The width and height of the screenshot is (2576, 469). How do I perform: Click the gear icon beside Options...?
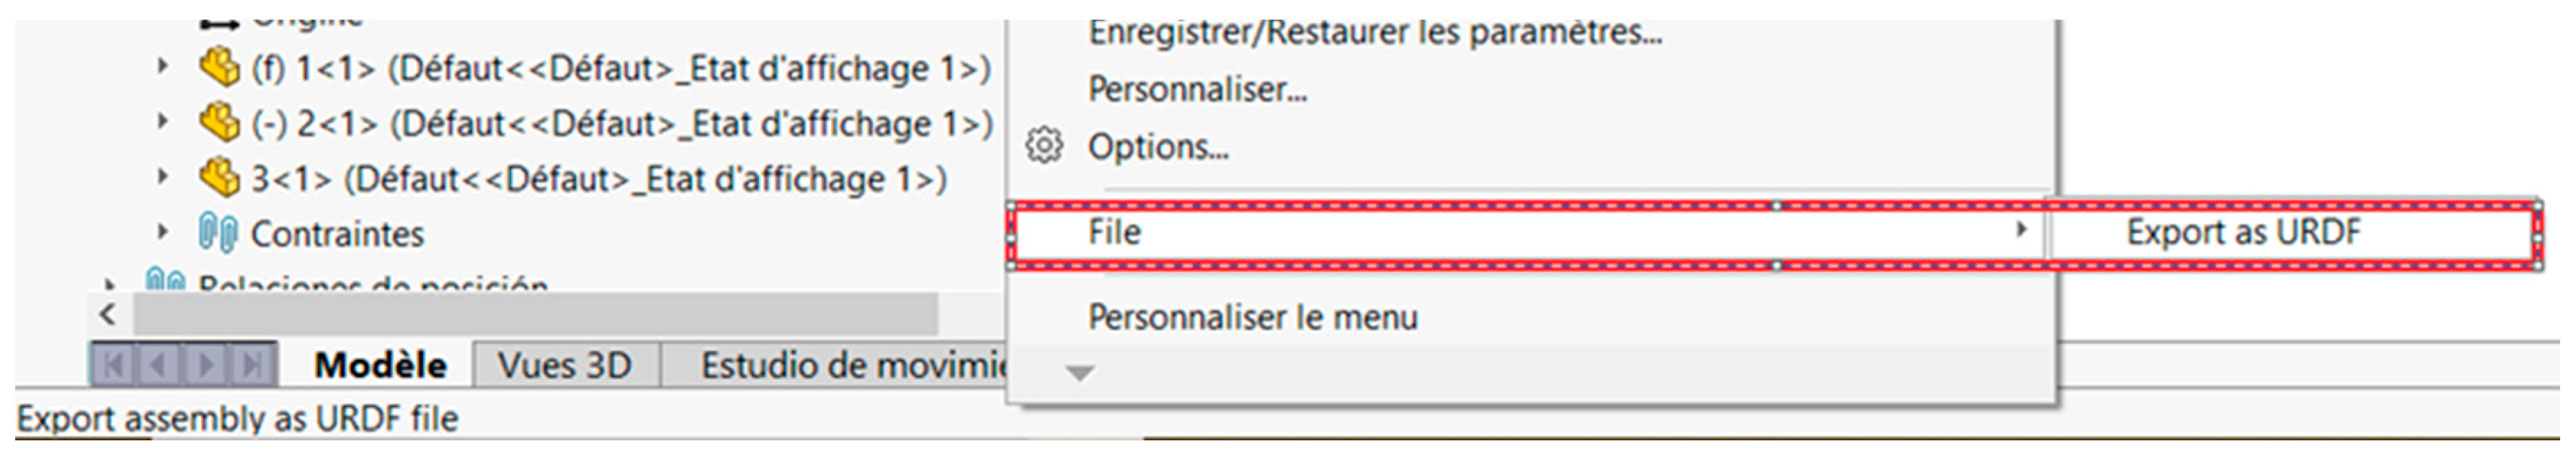1044,147
